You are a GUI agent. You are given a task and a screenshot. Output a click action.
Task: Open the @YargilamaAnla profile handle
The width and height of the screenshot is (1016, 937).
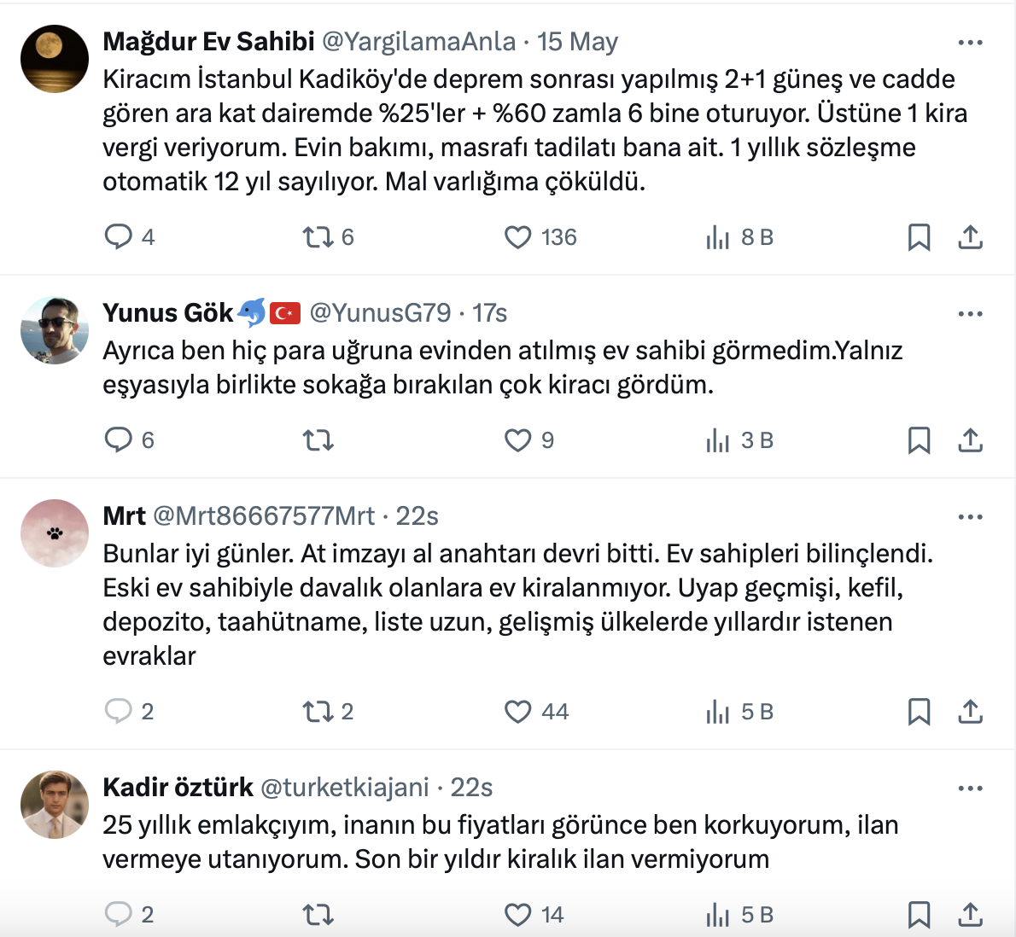coord(418,41)
